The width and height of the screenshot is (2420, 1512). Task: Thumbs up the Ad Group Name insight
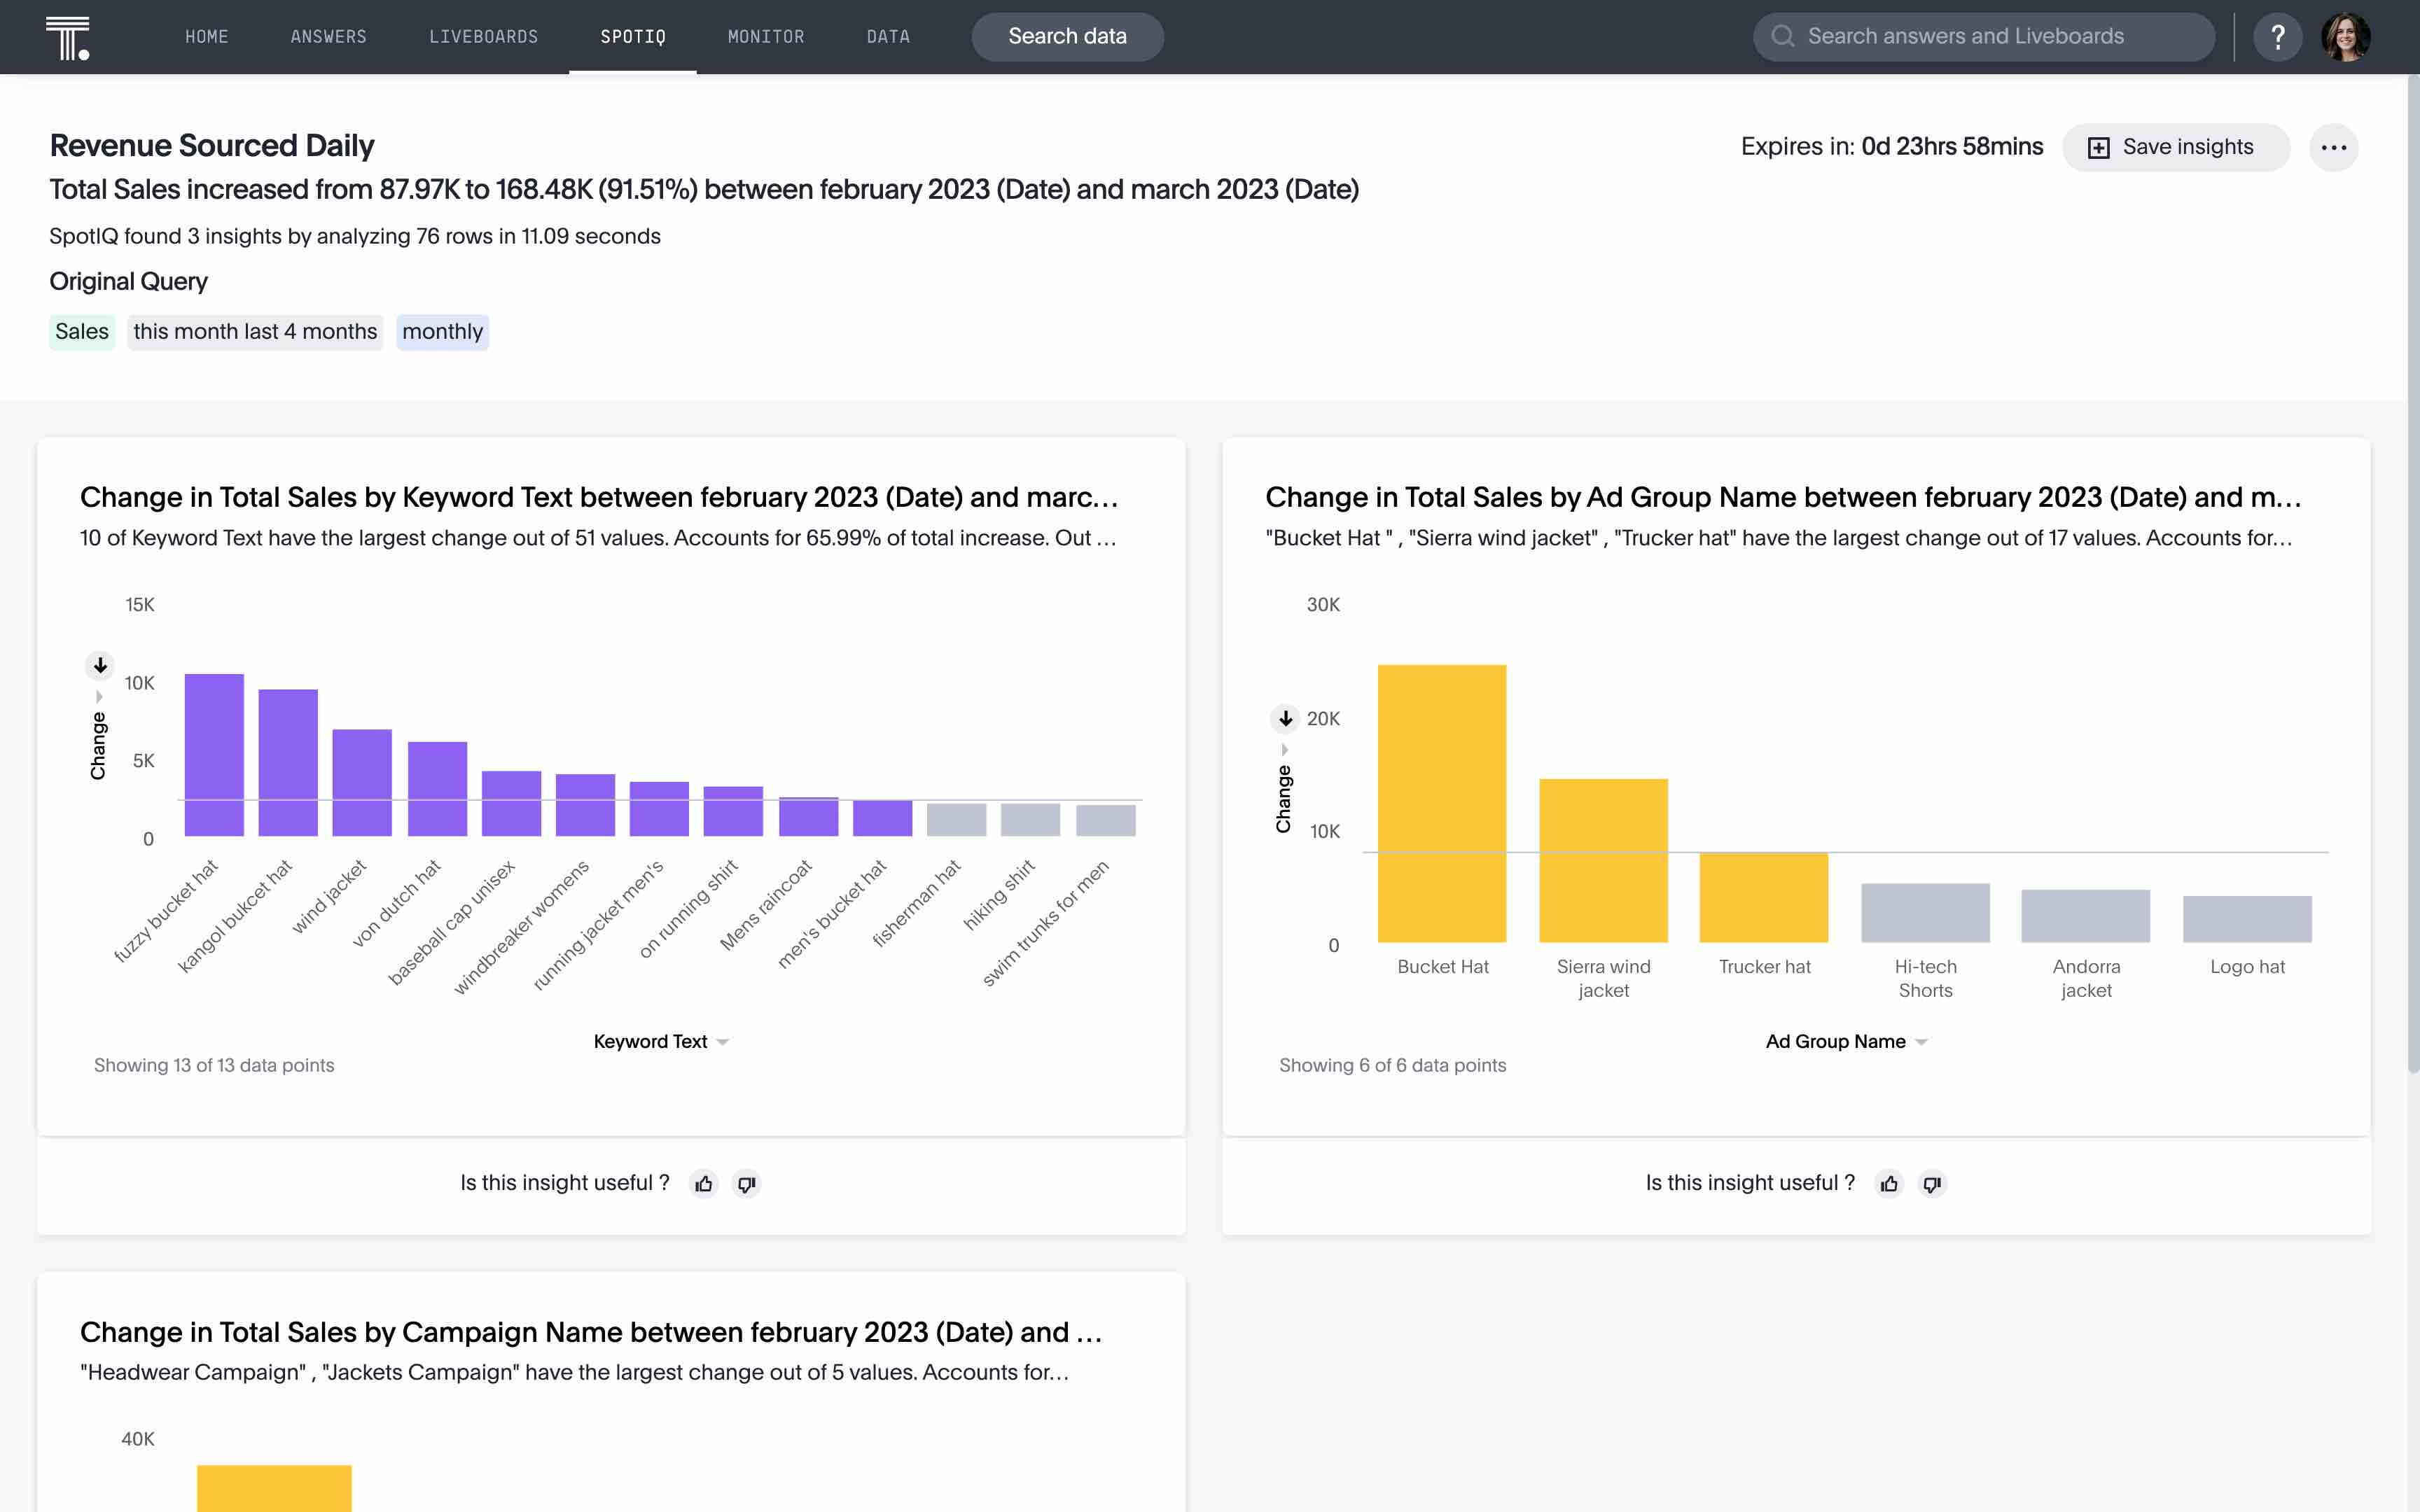coord(1889,1184)
